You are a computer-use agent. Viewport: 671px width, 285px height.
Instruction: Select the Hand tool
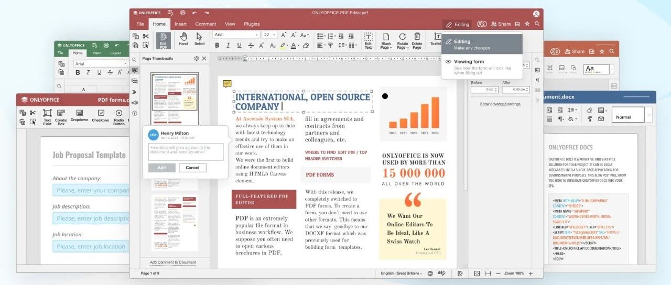(x=183, y=40)
